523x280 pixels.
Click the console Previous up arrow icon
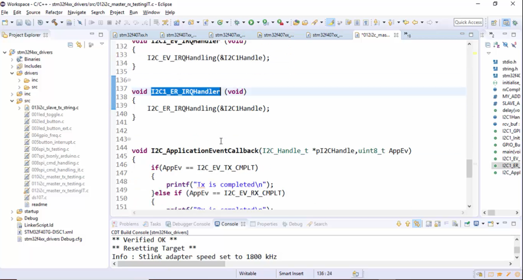pos(408,224)
